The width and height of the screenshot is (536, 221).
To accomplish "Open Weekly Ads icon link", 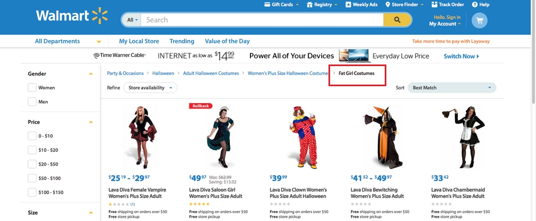I will [x=348, y=4].
